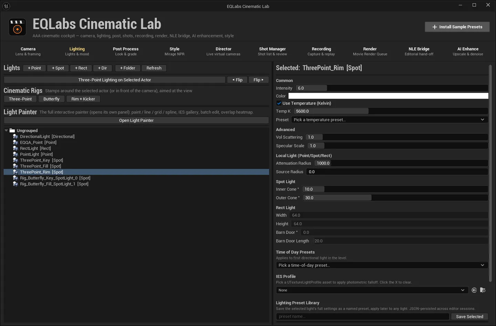Click Three-Point Lighting on Selected Actor
Screen dimensions: 496x326
pos(115,80)
